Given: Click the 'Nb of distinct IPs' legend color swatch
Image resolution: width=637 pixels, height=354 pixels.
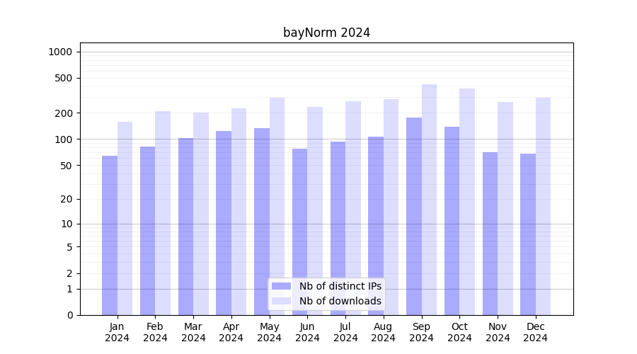Looking at the screenshot, I should [281, 286].
